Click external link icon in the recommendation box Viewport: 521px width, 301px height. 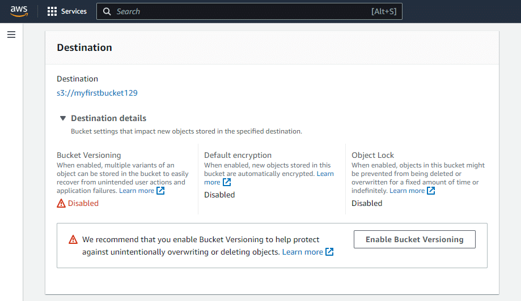coord(329,252)
